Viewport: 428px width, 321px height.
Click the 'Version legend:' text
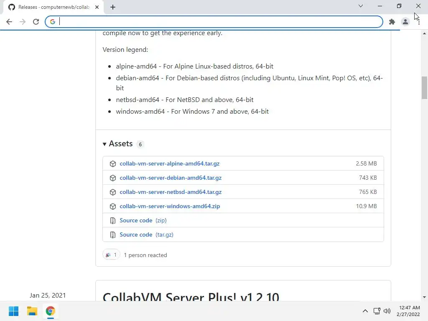[x=125, y=50]
